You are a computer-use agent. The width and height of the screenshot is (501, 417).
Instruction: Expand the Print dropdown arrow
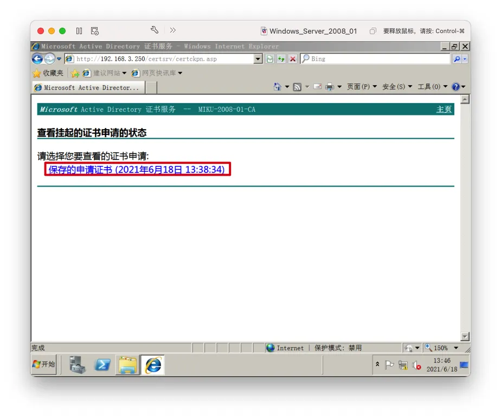339,87
